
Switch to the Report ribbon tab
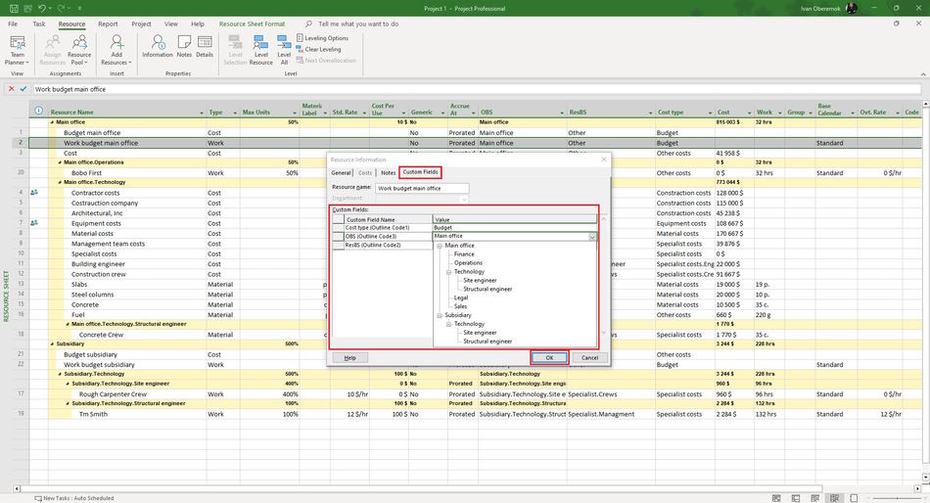[x=108, y=23]
